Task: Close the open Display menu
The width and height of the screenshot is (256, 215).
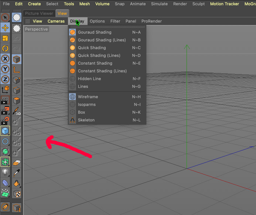Action: coord(77,21)
